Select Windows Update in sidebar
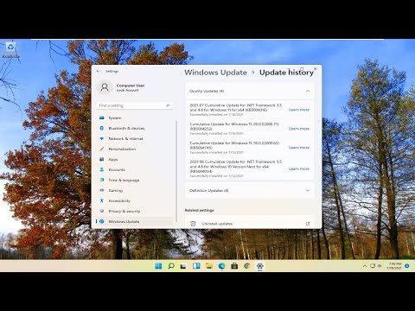The height and width of the screenshot is (311, 415). point(135,221)
